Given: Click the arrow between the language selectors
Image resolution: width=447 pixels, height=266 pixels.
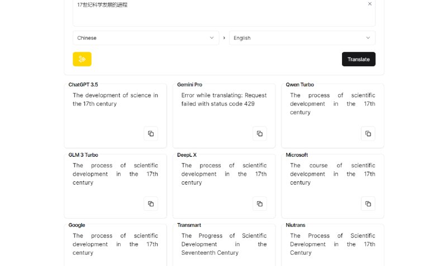Looking at the screenshot, I should coord(224,38).
